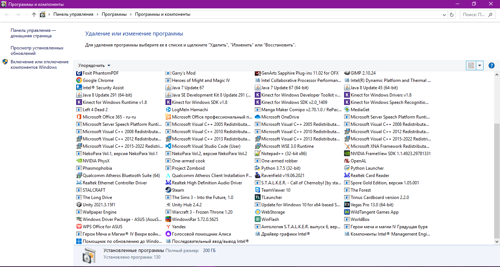Image resolution: width=500 pixels, height=267 pixels.
Task: Select the MediaGet icon
Action: [x=347, y=110]
